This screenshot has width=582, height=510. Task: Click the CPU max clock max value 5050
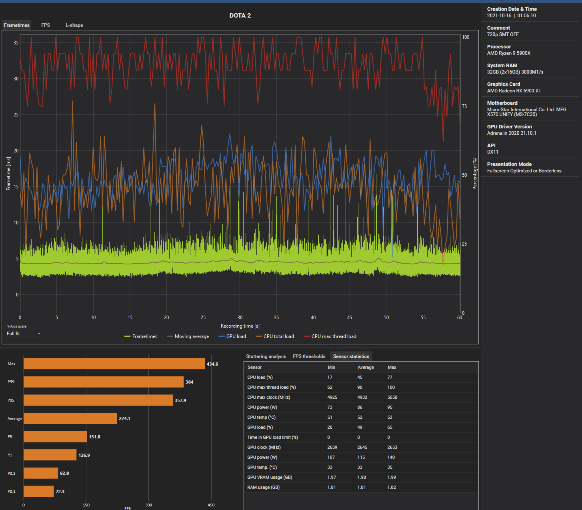coord(392,397)
